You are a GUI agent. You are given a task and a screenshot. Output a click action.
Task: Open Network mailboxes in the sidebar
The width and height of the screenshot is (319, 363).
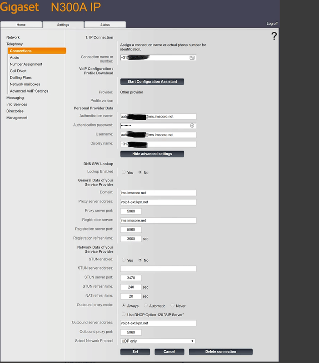click(x=25, y=84)
